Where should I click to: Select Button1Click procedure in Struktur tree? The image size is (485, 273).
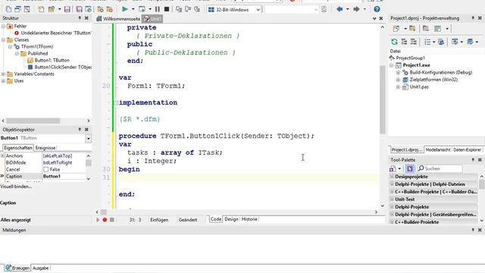[63, 67]
